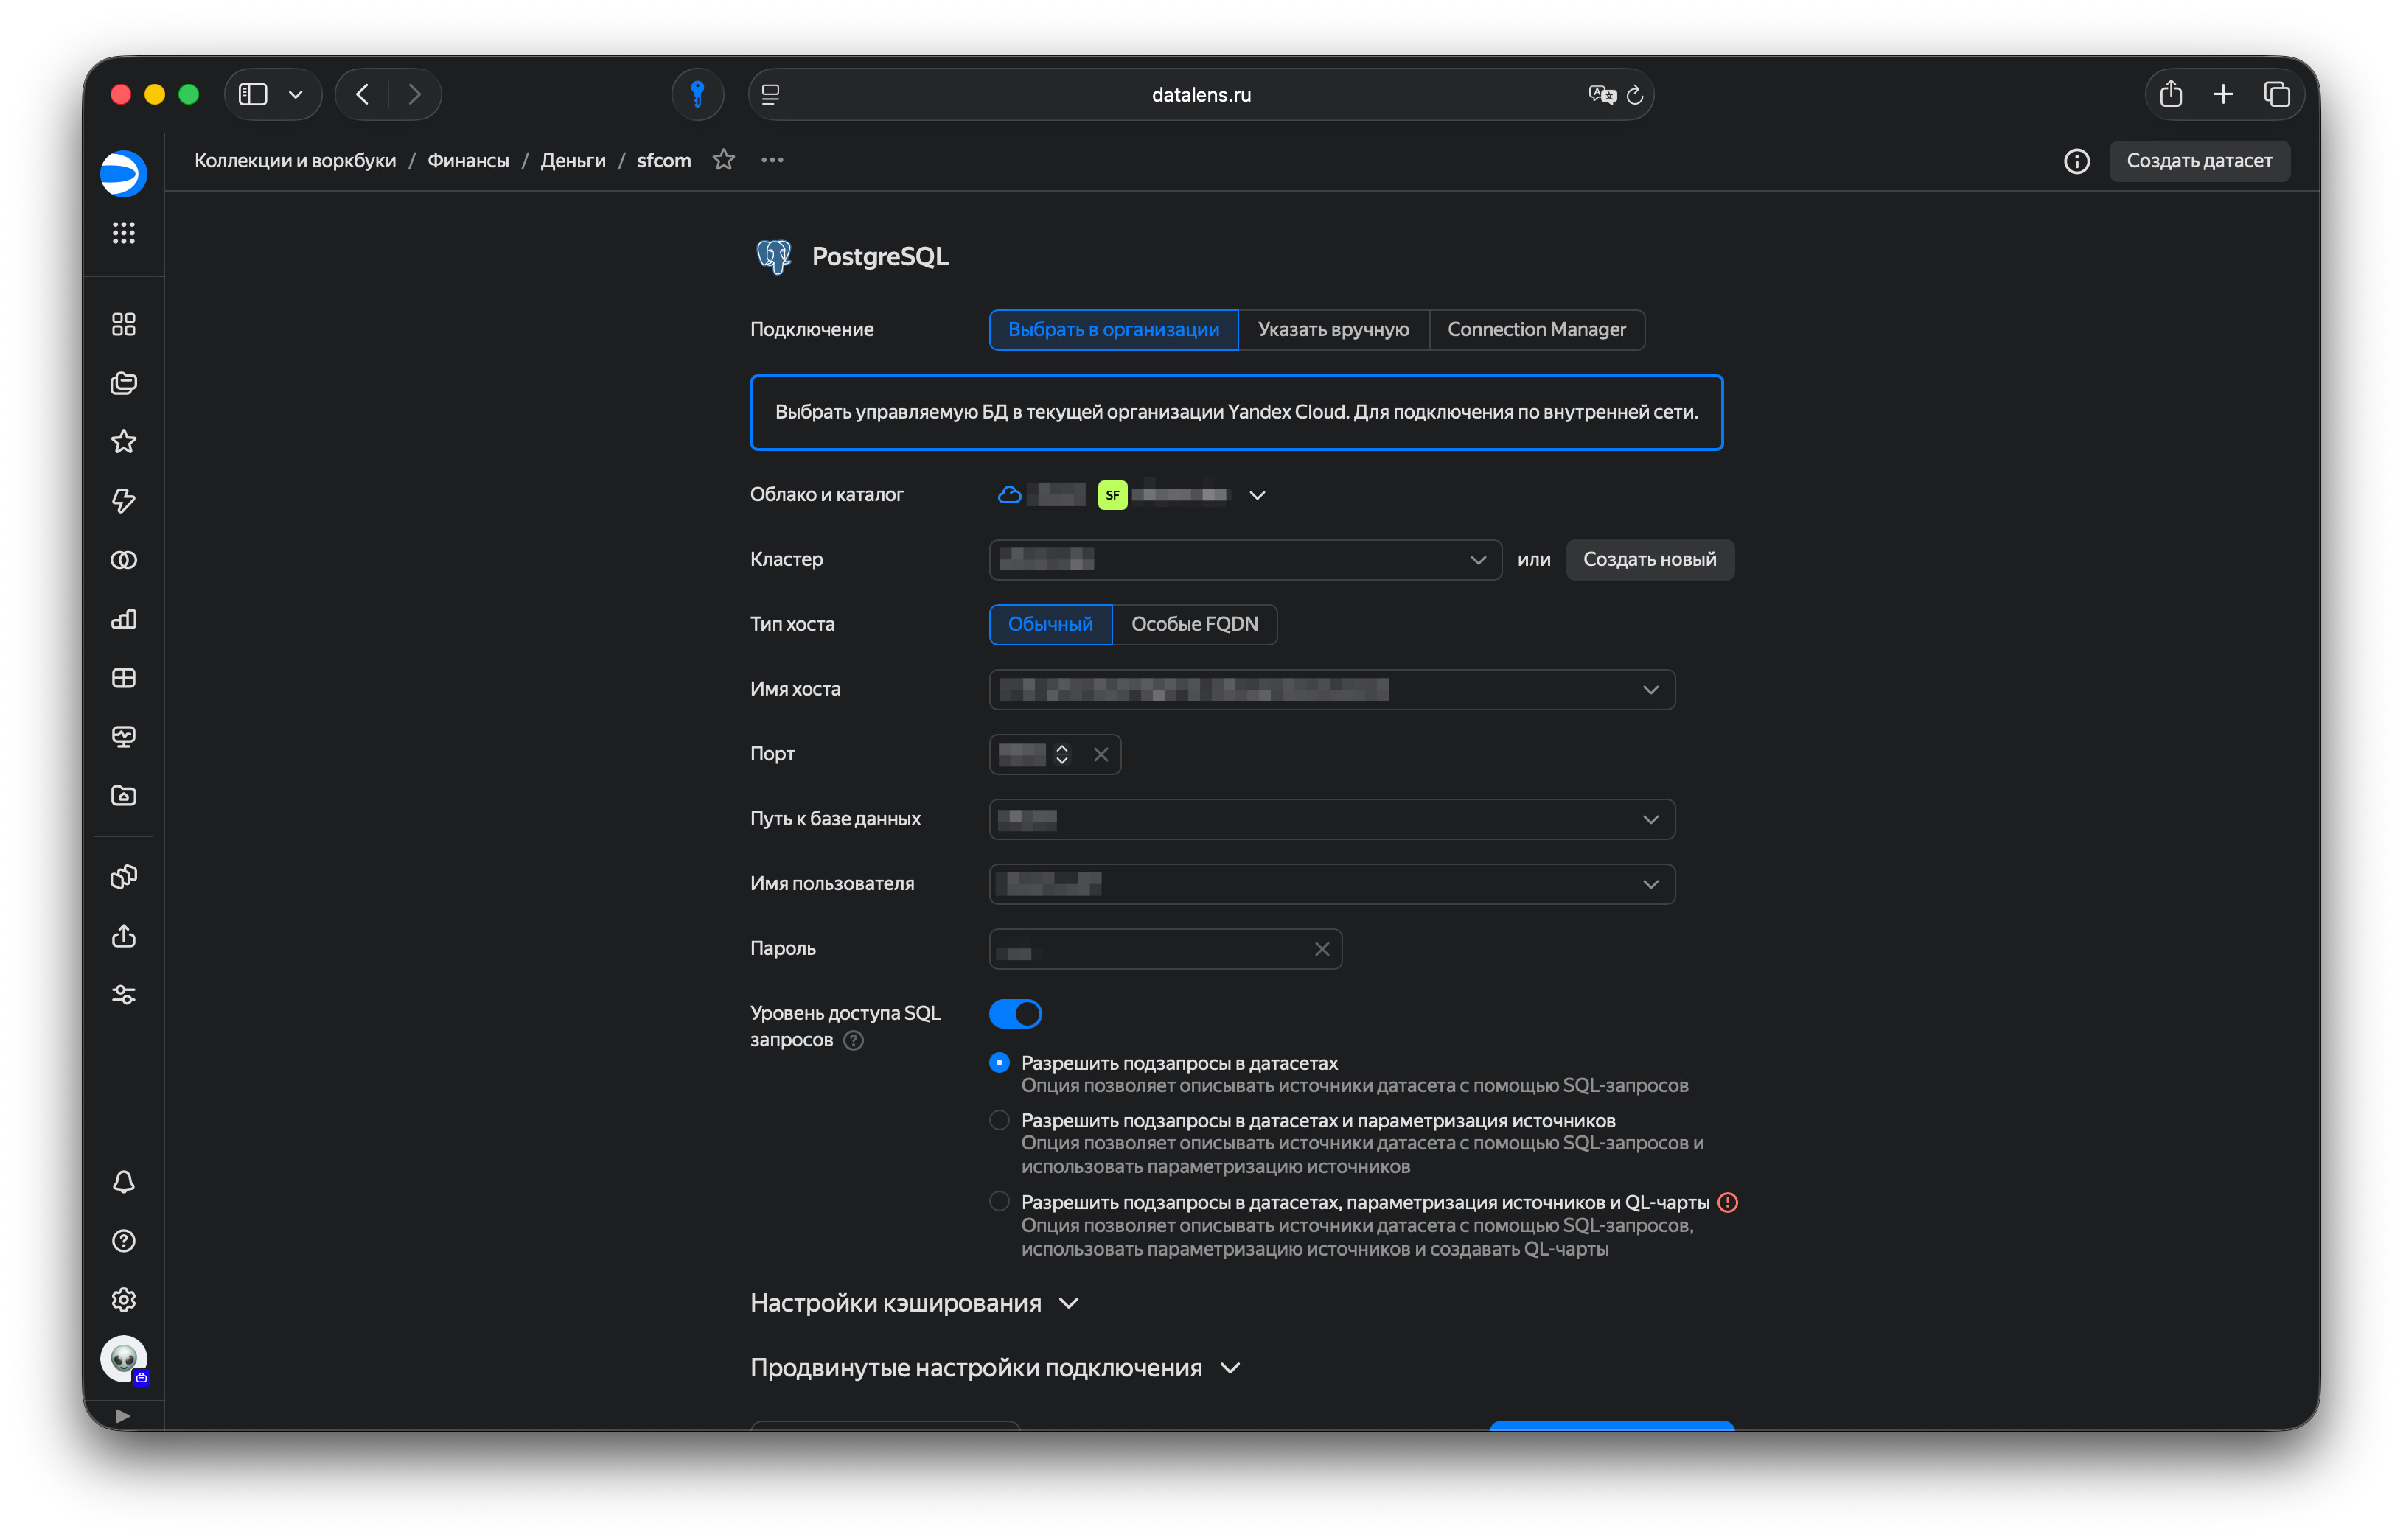The width and height of the screenshot is (2403, 1540).
Task: Open dashboards grid icon in sidebar
Action: (123, 678)
